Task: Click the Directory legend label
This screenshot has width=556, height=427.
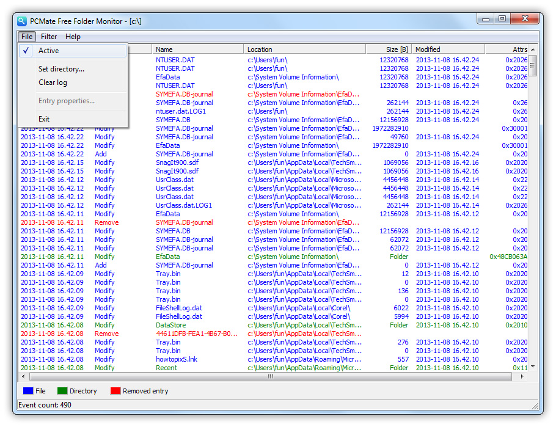Action: pyautogui.click(x=83, y=391)
